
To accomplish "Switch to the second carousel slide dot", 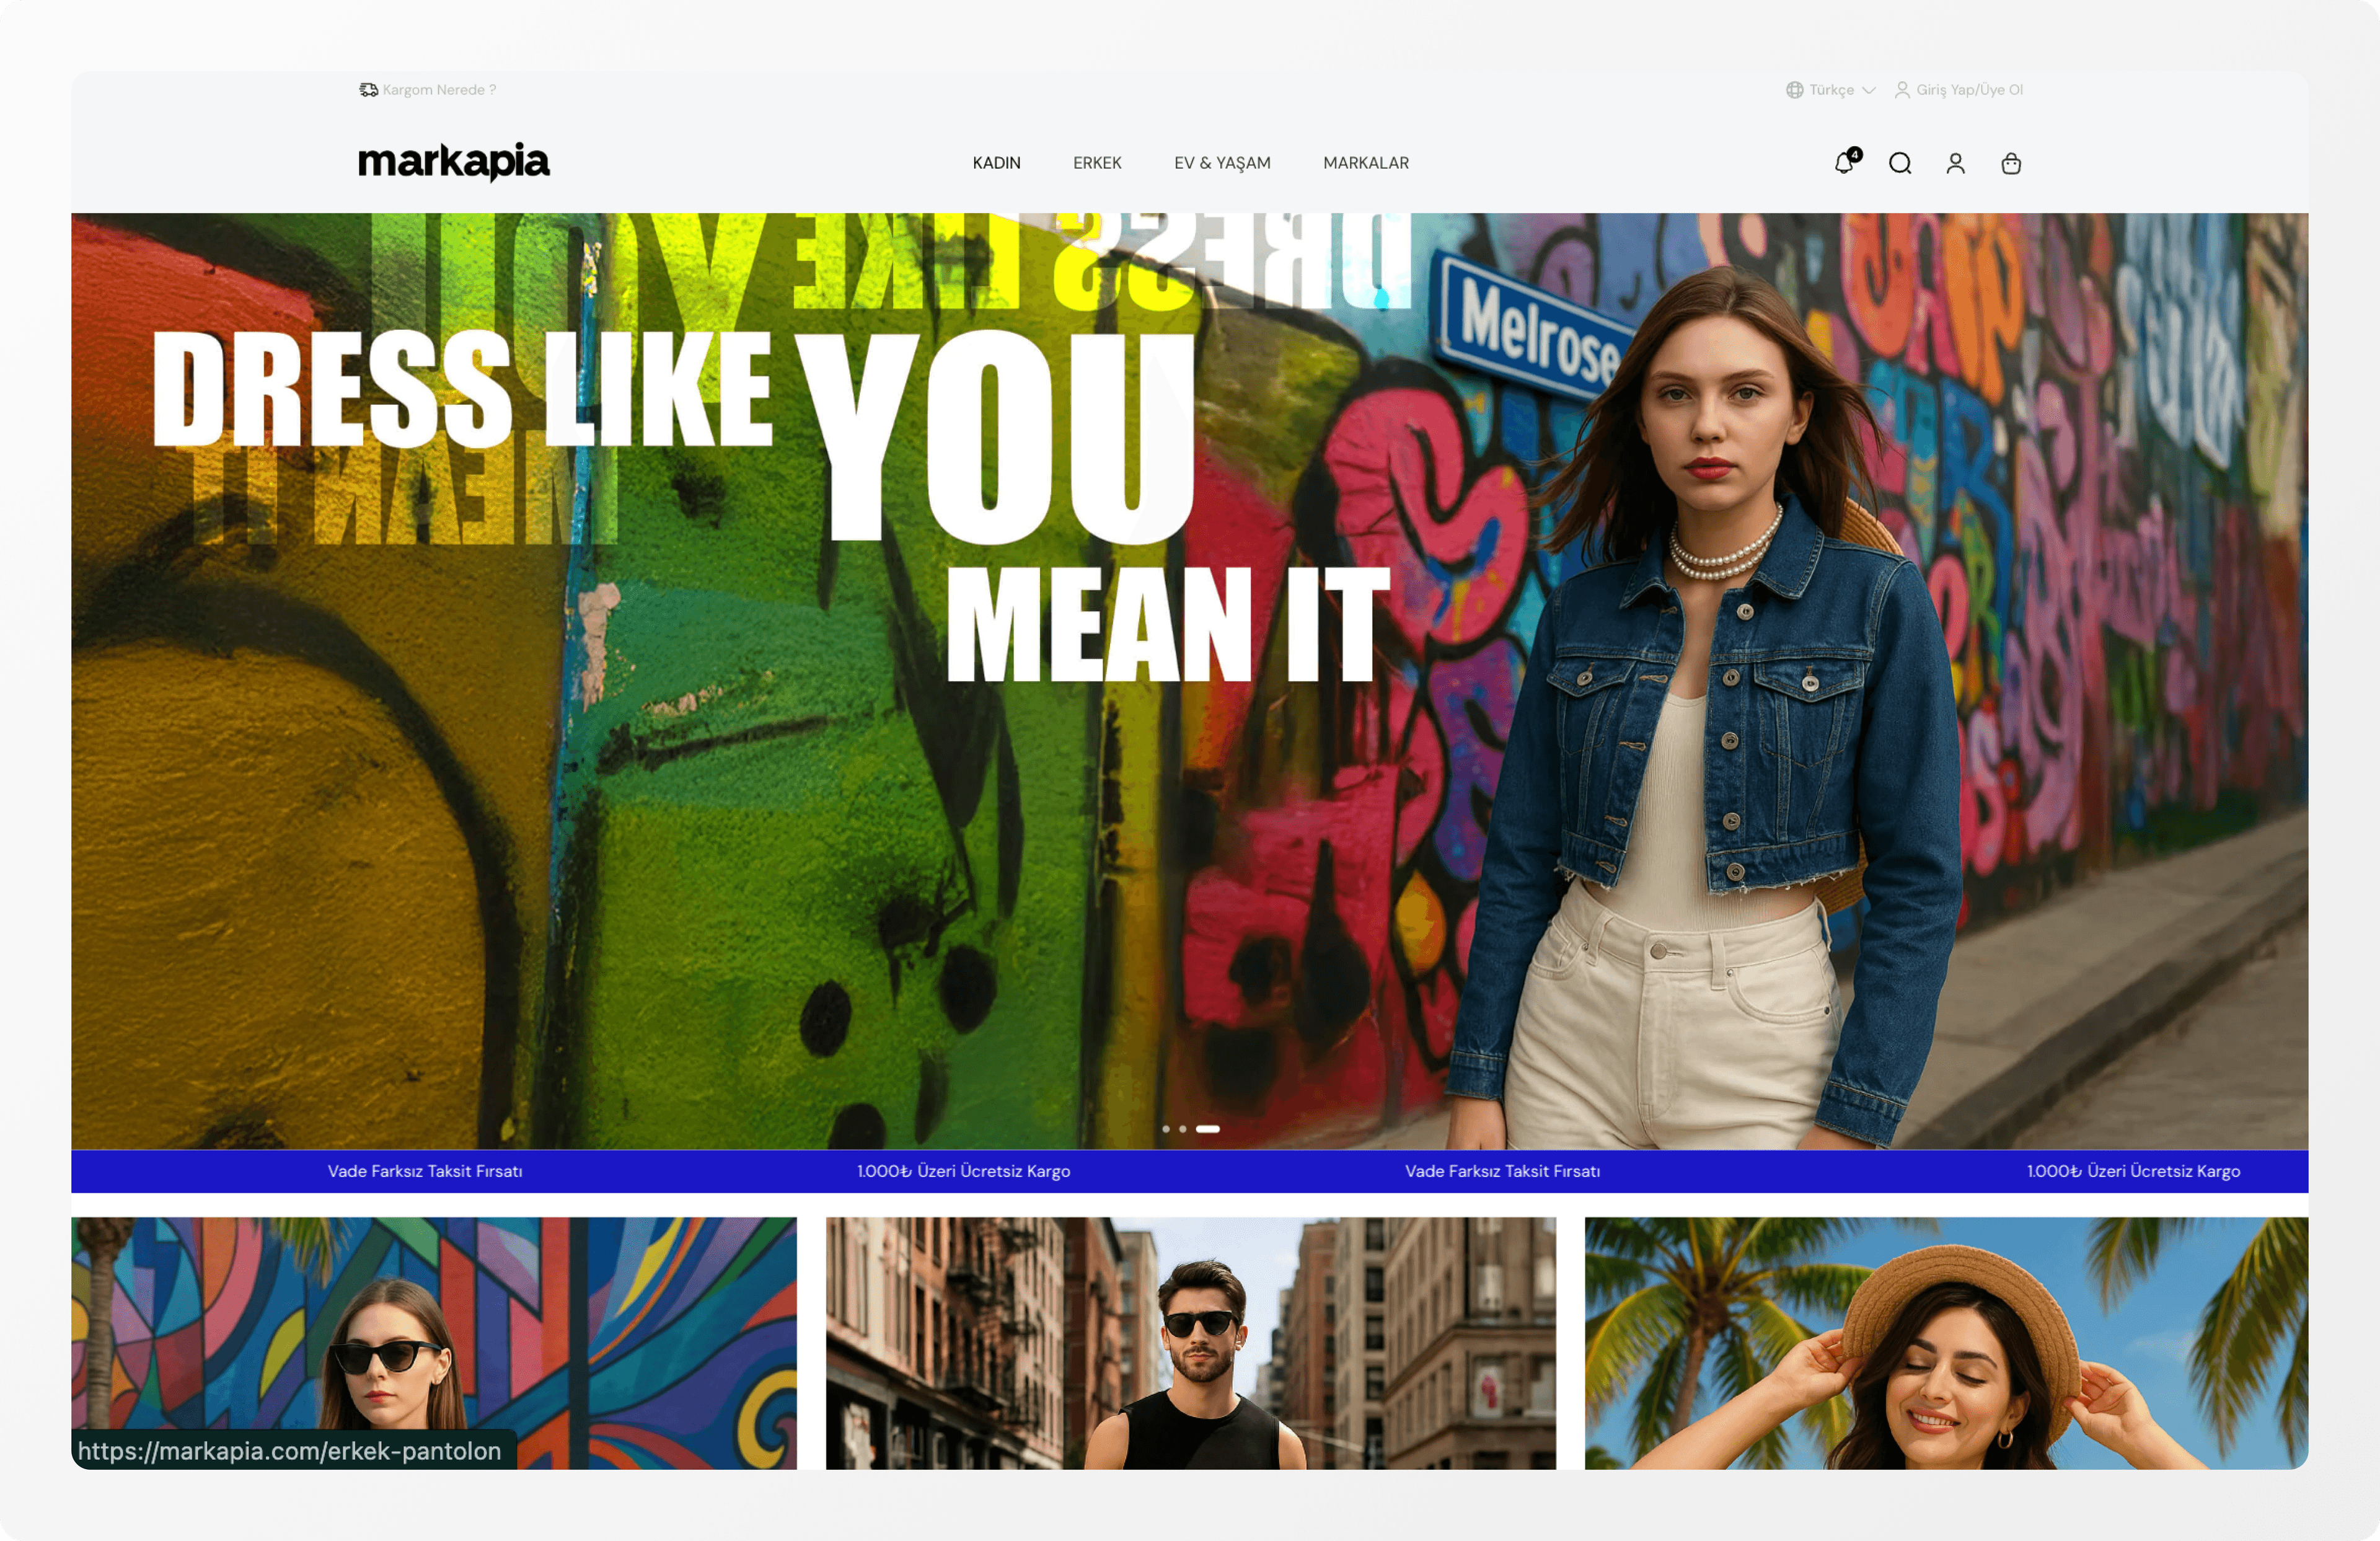I will (1183, 1129).
